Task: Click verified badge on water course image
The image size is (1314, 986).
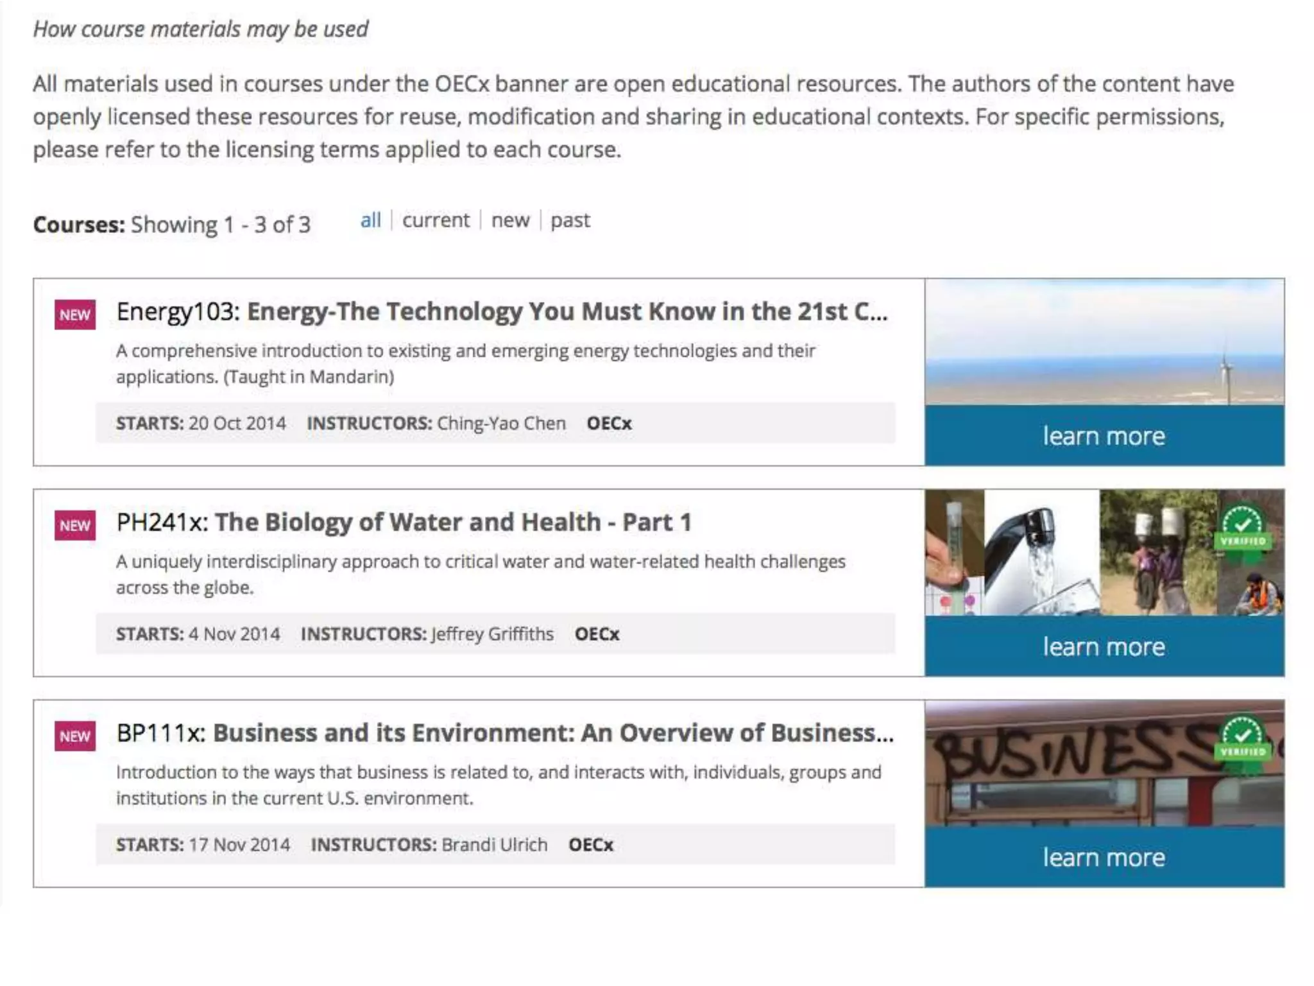Action: click(1243, 529)
